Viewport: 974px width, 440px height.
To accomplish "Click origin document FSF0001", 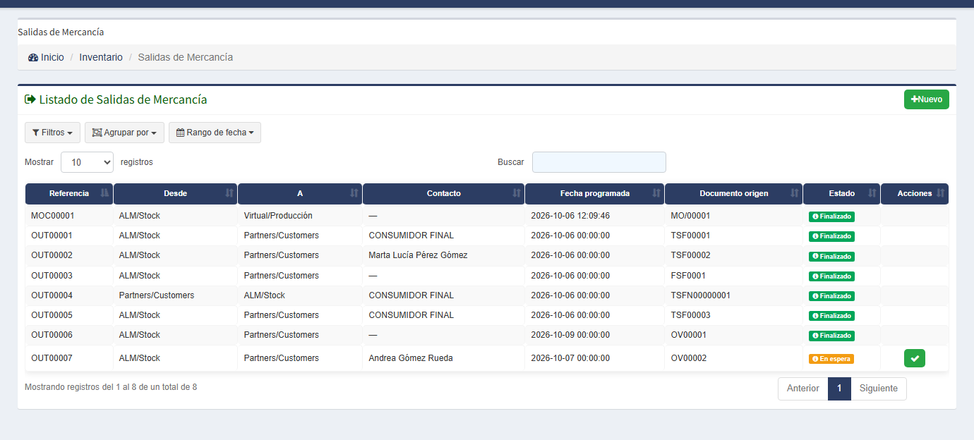I will (x=688, y=276).
